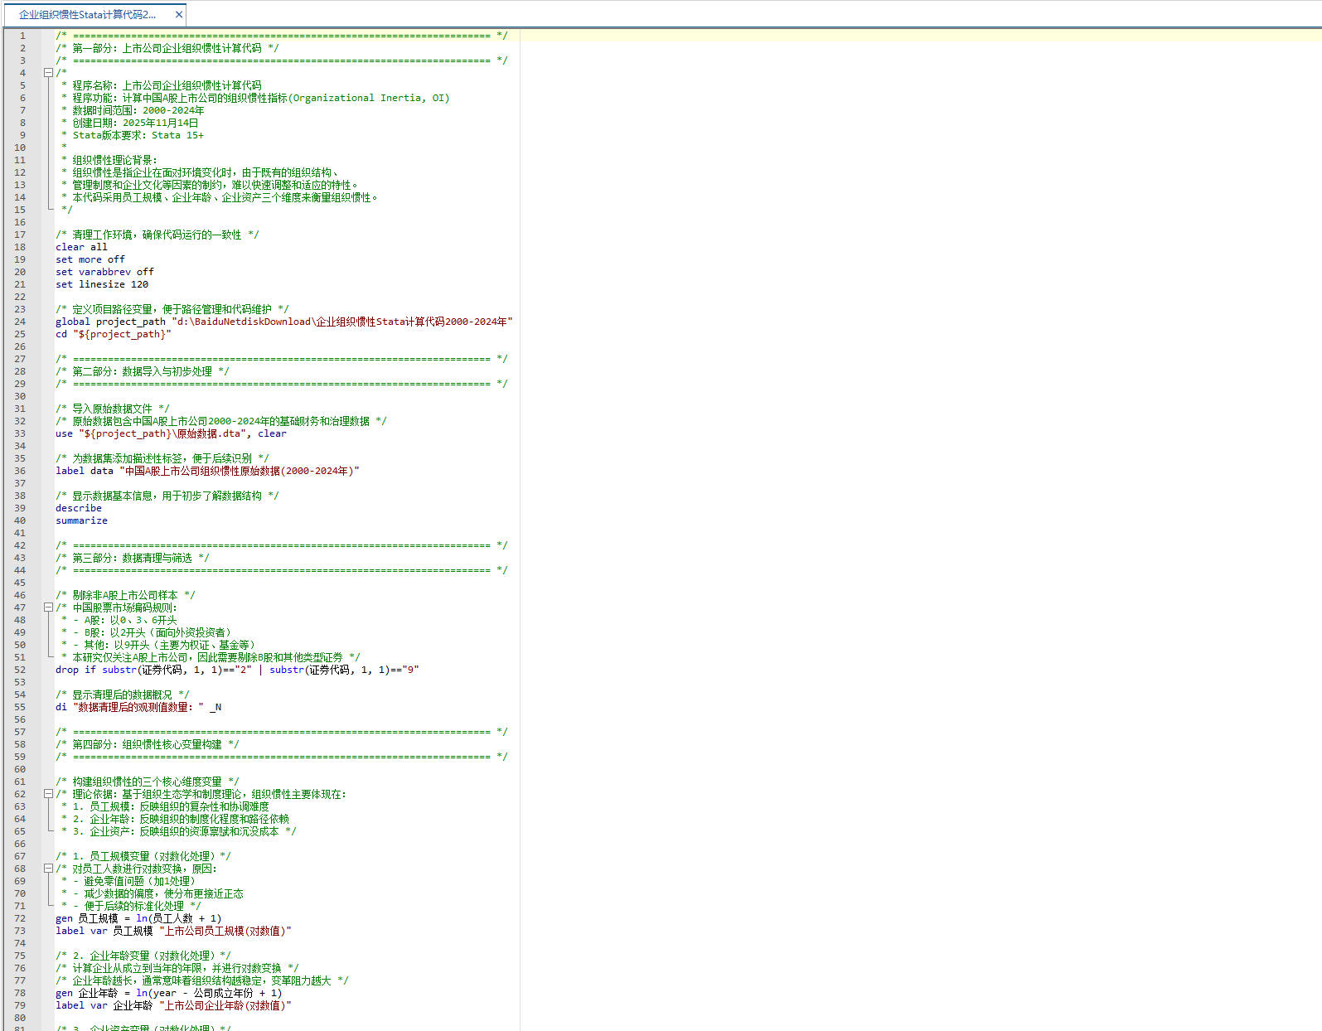
Task: Close the 企业组织惯性Stata计算代码 tab
Action: (x=178, y=14)
